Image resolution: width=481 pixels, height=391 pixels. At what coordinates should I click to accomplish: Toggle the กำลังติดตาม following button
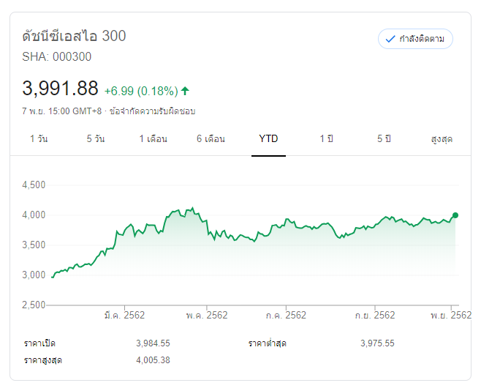[x=415, y=39]
